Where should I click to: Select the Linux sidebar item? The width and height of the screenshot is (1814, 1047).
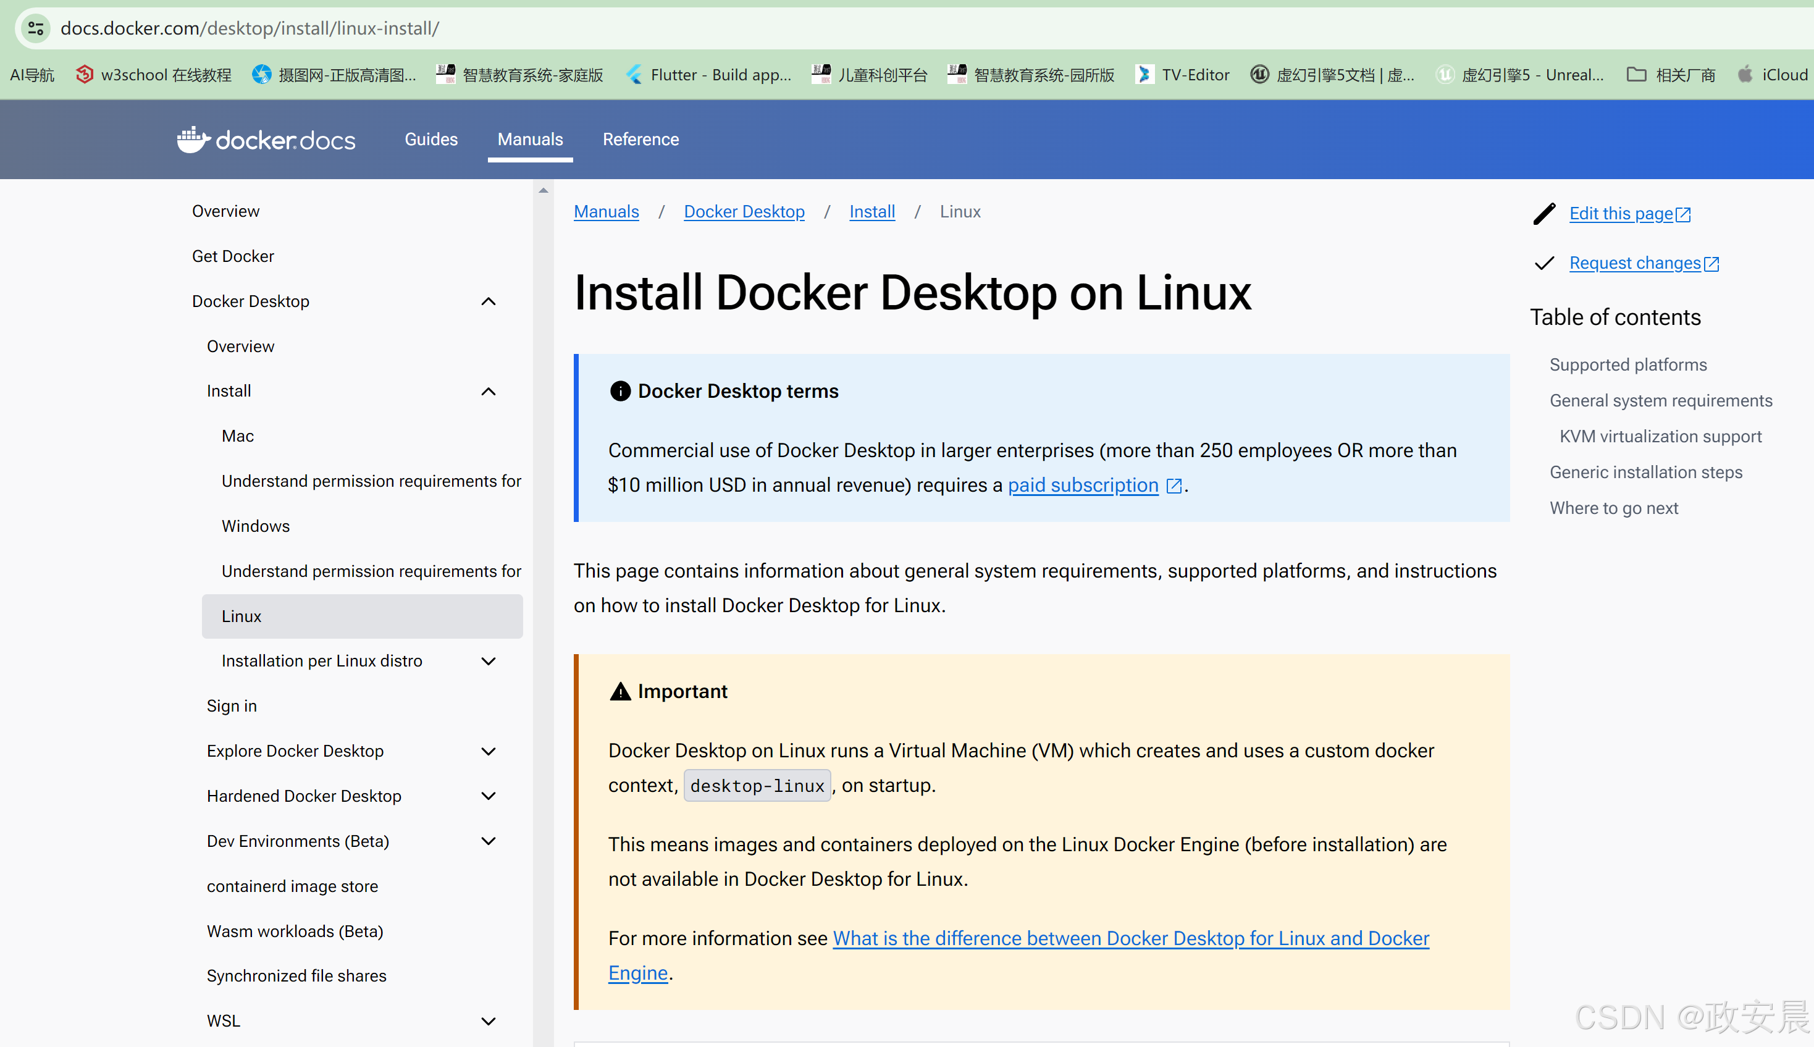(x=362, y=616)
